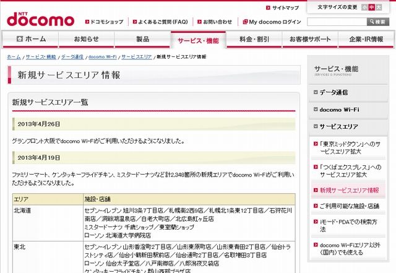
Task: Open 料金・割引 navigation tab
Action: (254, 40)
